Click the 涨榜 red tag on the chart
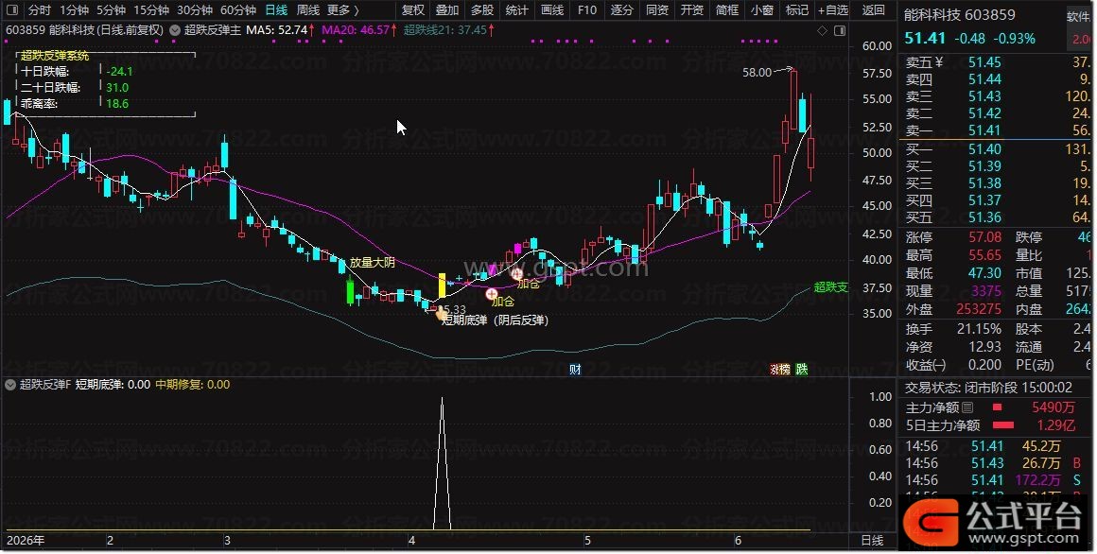The width and height of the screenshot is (1097, 554). pos(779,370)
